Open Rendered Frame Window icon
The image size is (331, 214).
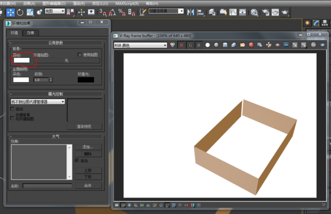point(275,12)
